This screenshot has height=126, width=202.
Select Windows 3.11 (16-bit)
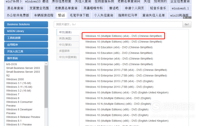pos(19,87)
